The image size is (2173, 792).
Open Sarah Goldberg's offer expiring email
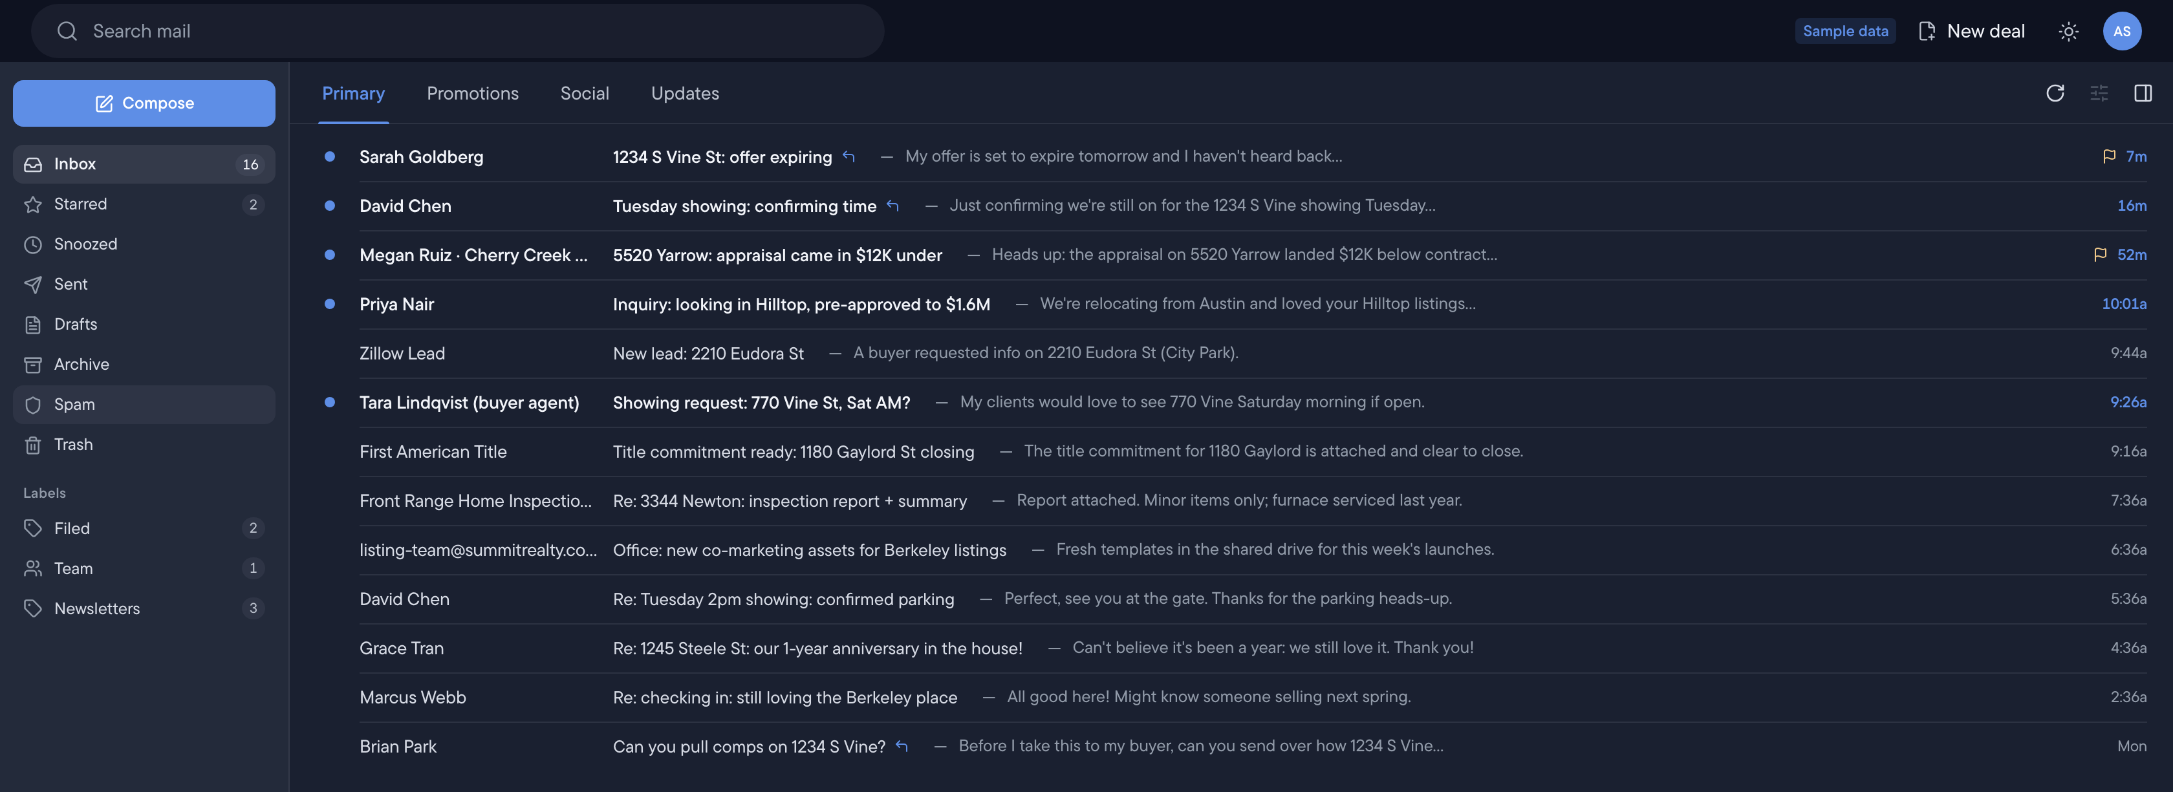coord(1231,157)
